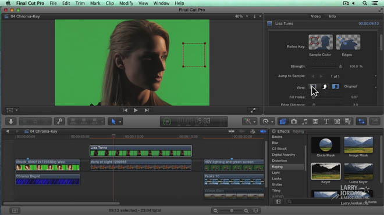Select the Peaks 10 clip

click(x=234, y=180)
